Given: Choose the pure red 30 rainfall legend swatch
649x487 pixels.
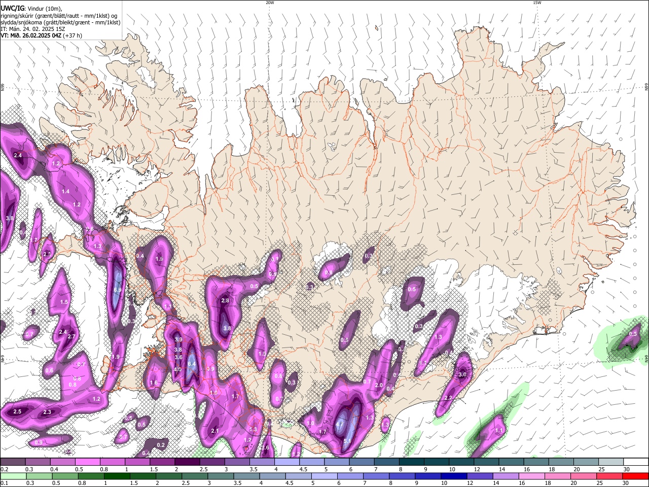Looking at the screenshot, I should (635, 476).
